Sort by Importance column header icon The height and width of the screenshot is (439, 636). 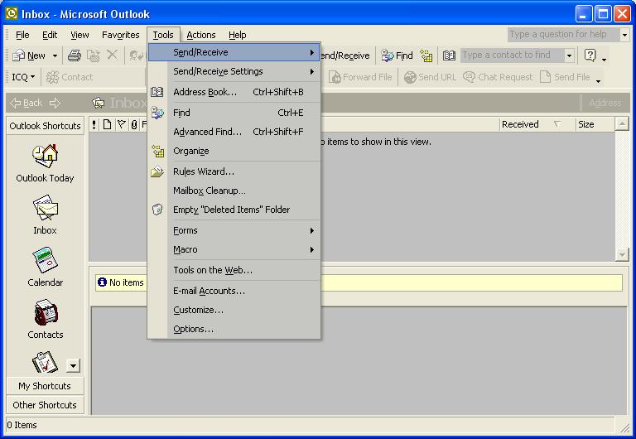(94, 124)
